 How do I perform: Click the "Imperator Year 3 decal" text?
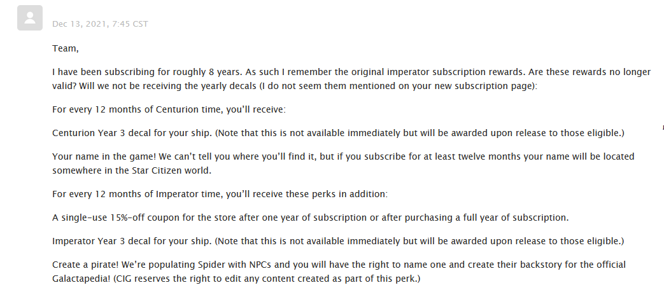tap(102, 241)
